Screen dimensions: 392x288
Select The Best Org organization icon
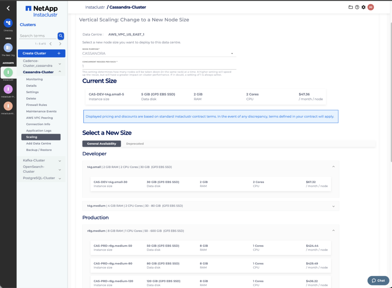8,48
